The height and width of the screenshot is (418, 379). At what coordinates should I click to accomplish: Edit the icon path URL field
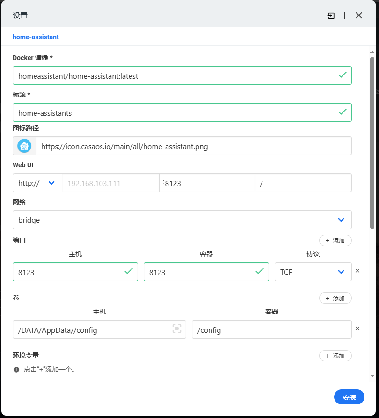(194, 146)
